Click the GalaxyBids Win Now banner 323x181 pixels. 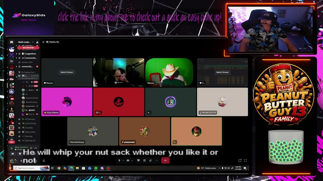pos(29,17)
